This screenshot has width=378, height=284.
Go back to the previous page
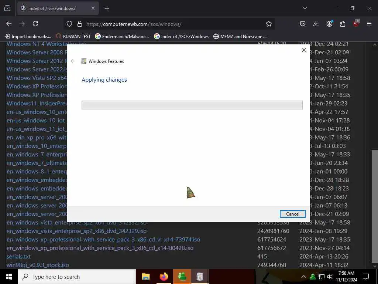click(9, 24)
